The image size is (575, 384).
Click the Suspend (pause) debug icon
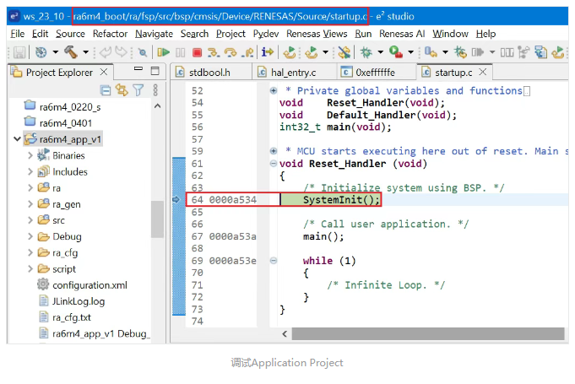coord(180,53)
